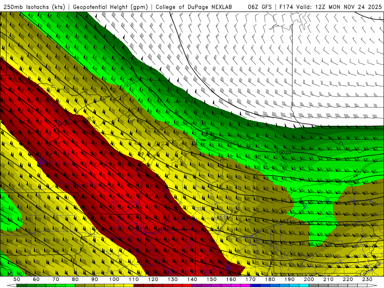Click the 230 knot legend label
384x288 pixels.
coord(367,279)
